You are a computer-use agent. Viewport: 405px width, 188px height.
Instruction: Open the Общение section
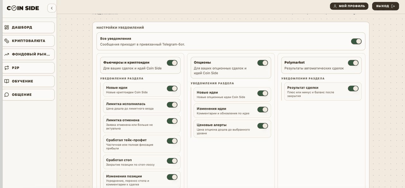[x=28, y=95]
